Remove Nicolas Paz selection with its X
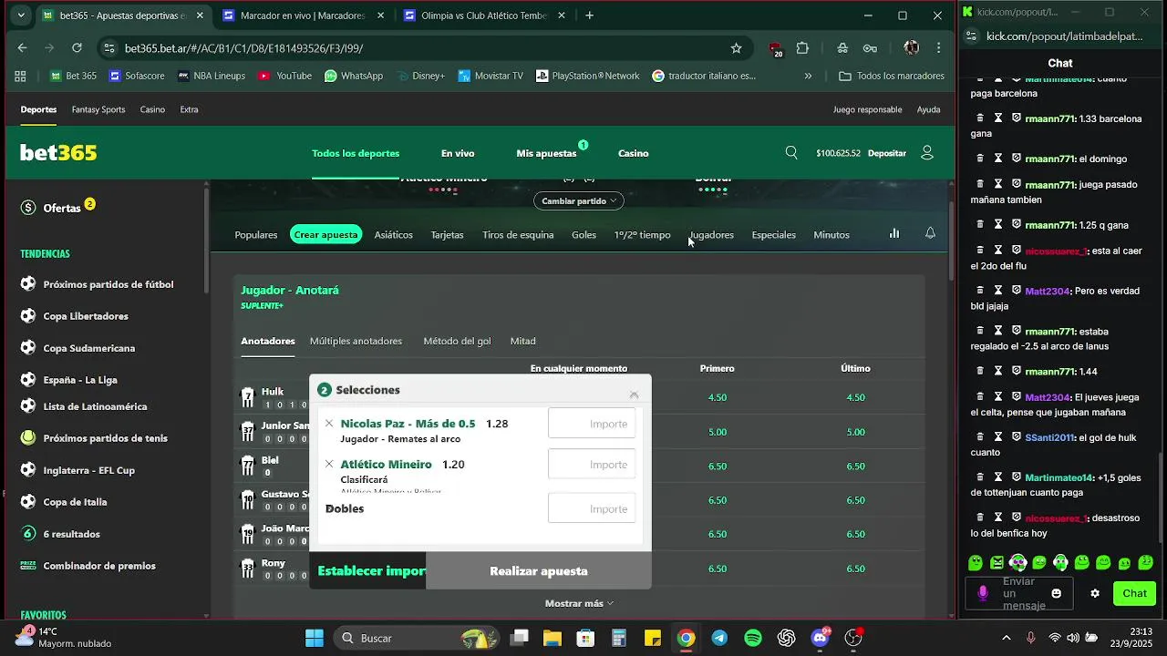The height and width of the screenshot is (656, 1167). (x=329, y=424)
